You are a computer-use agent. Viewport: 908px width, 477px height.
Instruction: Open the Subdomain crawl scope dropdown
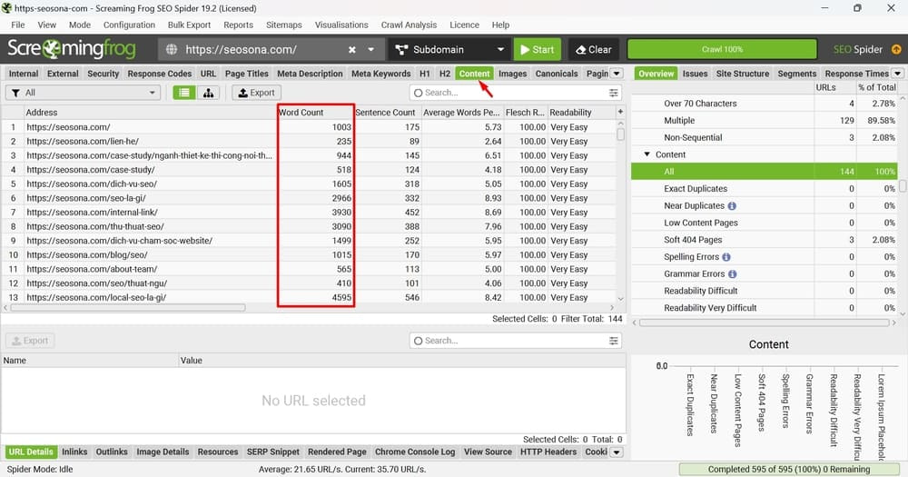coord(449,50)
